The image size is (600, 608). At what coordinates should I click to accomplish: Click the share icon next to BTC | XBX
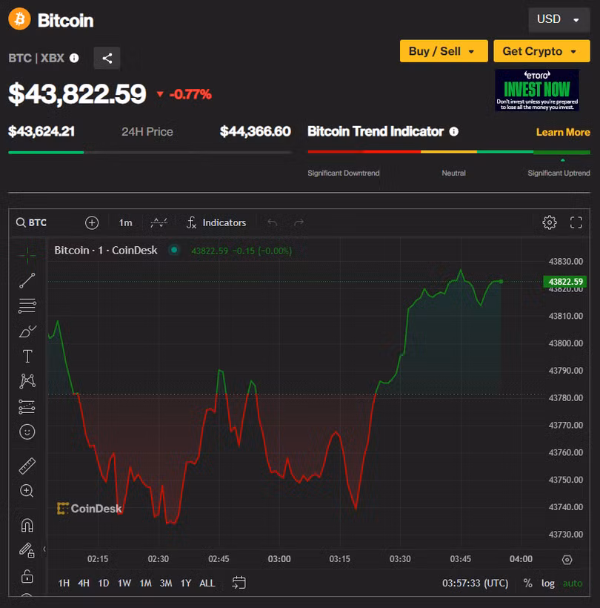[x=107, y=58]
